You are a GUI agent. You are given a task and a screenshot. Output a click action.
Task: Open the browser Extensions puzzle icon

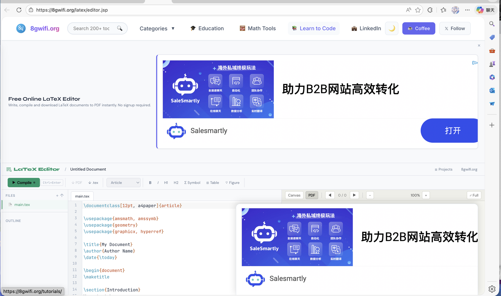click(x=430, y=10)
